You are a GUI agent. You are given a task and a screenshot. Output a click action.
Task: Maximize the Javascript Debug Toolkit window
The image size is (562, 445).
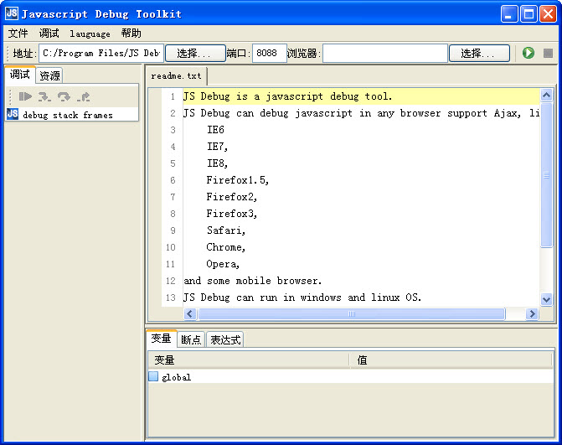point(528,14)
